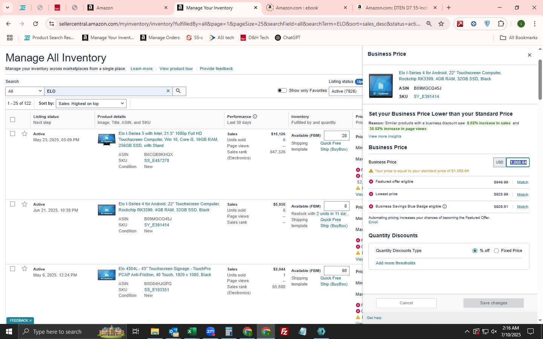Open Excel from the taskbar
Image resolution: width=543 pixels, height=339 pixels.
tap(192, 331)
